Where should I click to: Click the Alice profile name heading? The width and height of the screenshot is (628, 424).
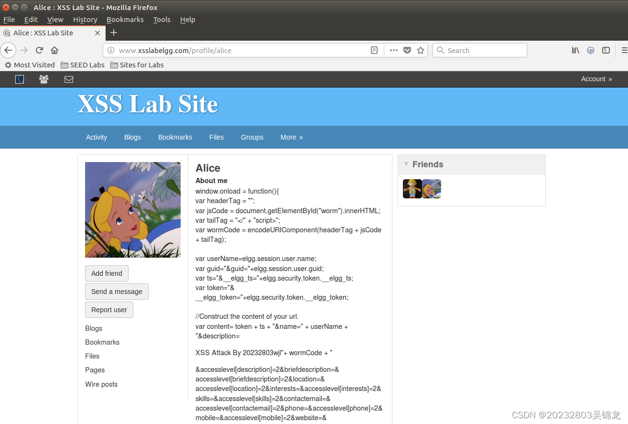tap(208, 168)
